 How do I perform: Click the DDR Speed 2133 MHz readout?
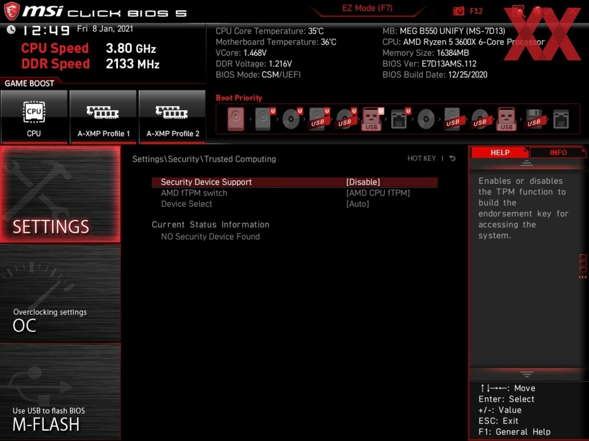91,64
